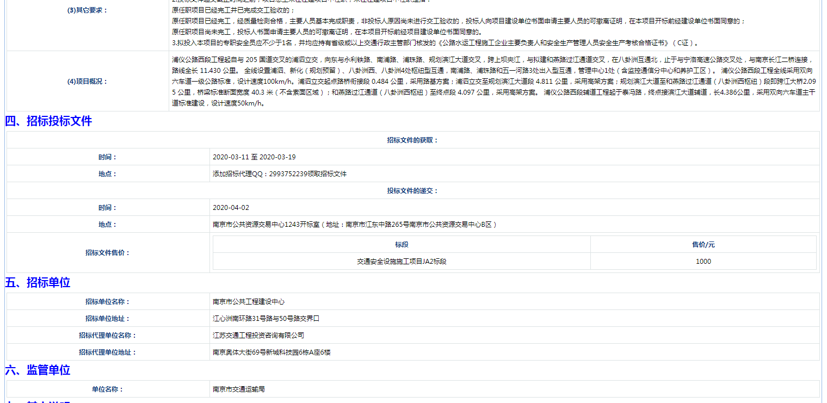
Task: Click the 招标单位名称 label
Action: click(x=108, y=302)
